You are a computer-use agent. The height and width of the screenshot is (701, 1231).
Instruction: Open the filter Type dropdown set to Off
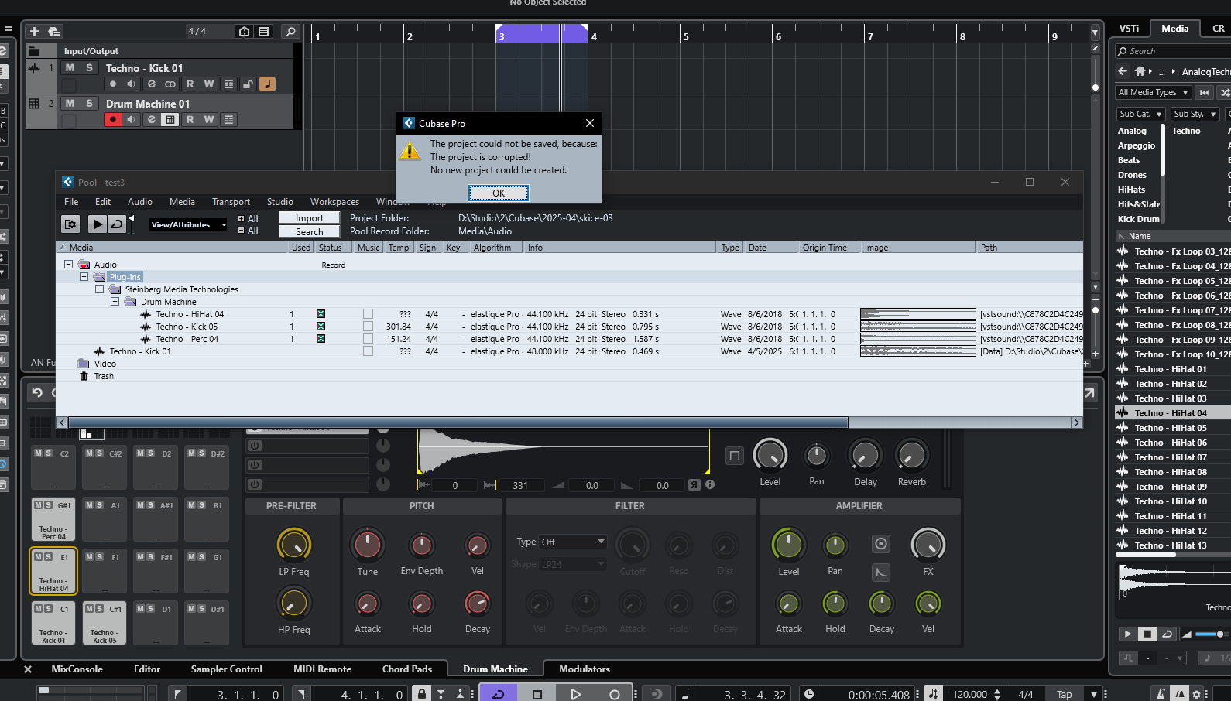point(572,542)
